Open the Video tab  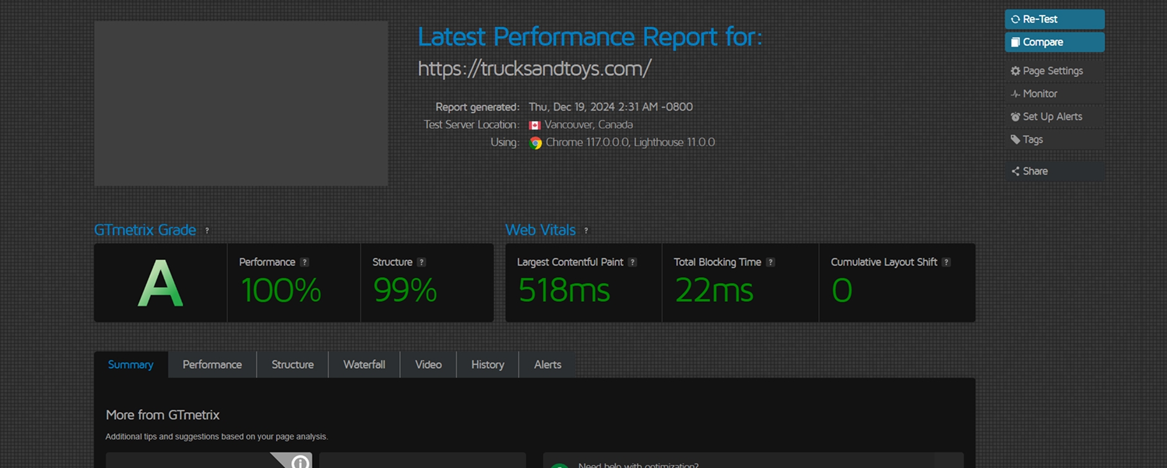point(428,364)
